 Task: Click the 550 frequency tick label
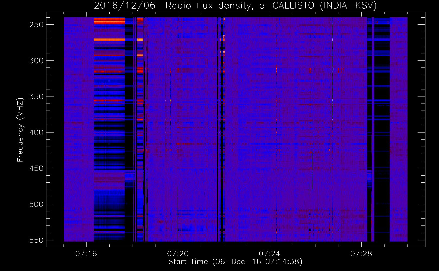point(36,240)
